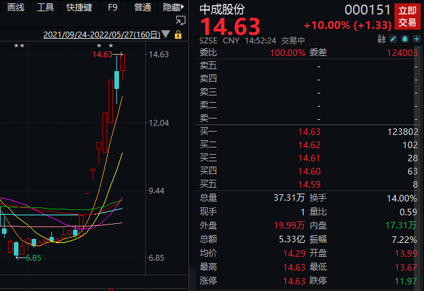This screenshot has width=424, height=291.
Task: Click the plus add-to-watchlist icon
Action: point(417,40)
